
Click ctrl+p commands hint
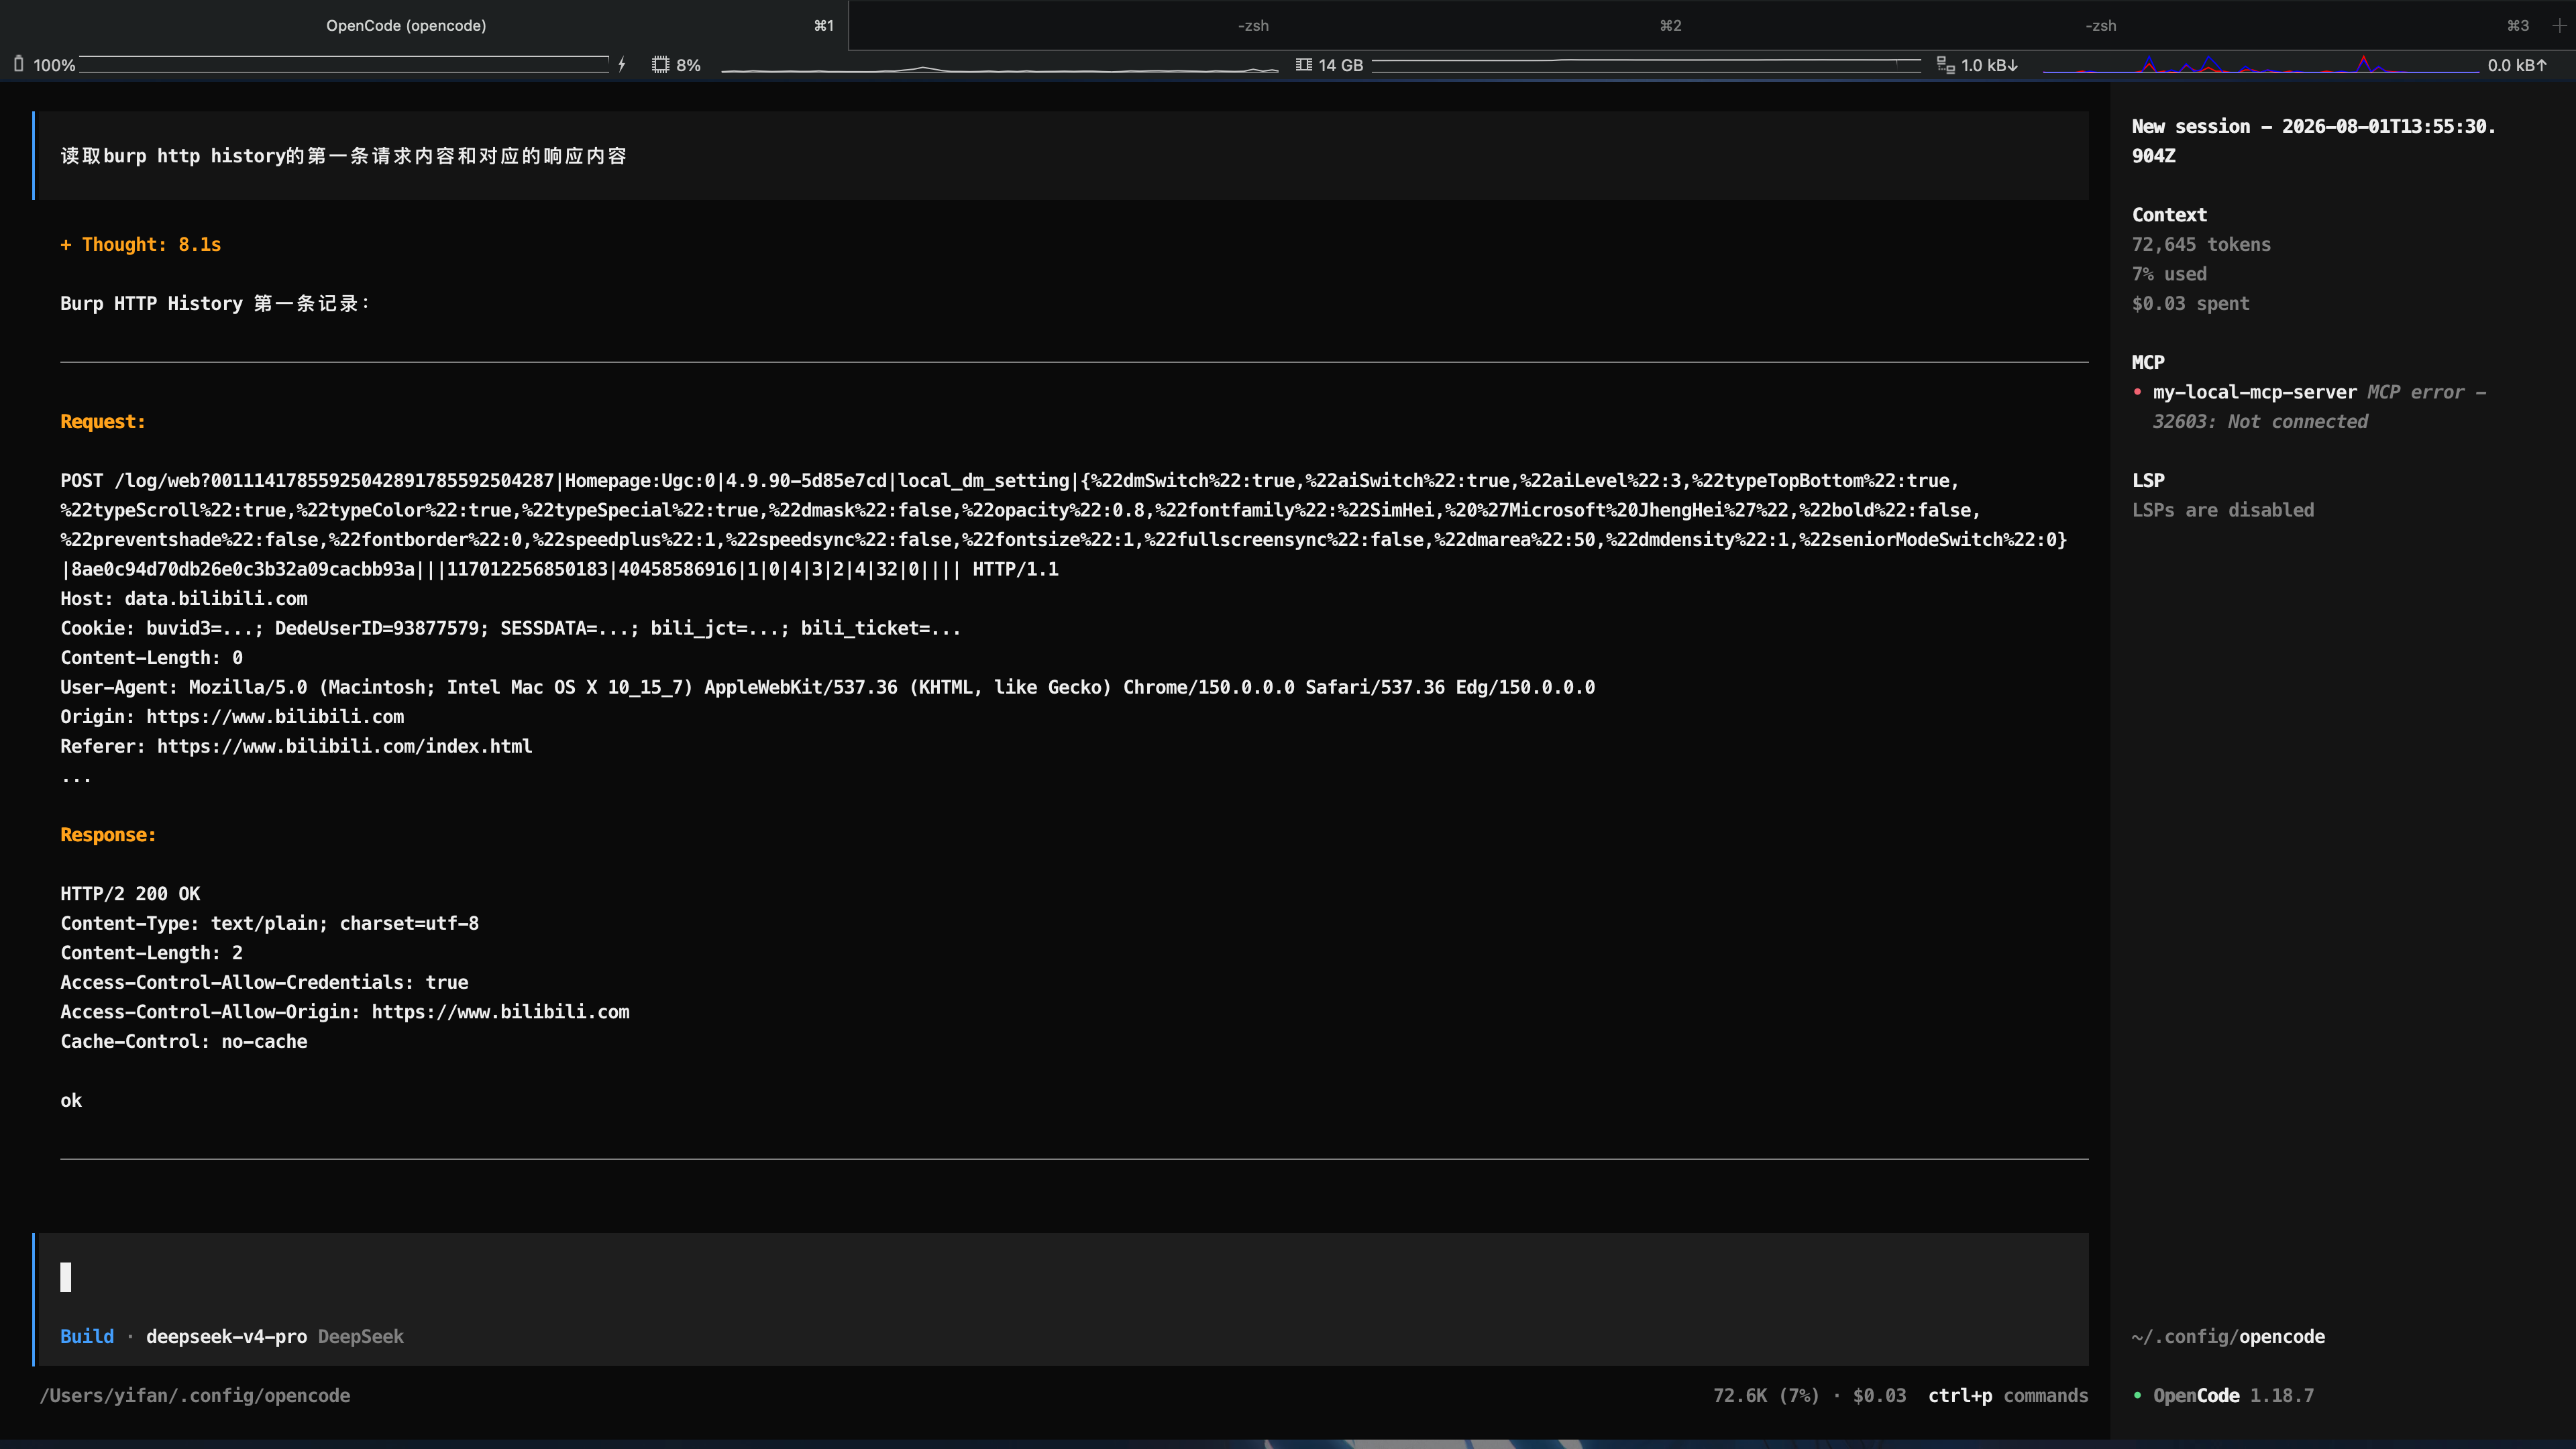coord(2008,1395)
